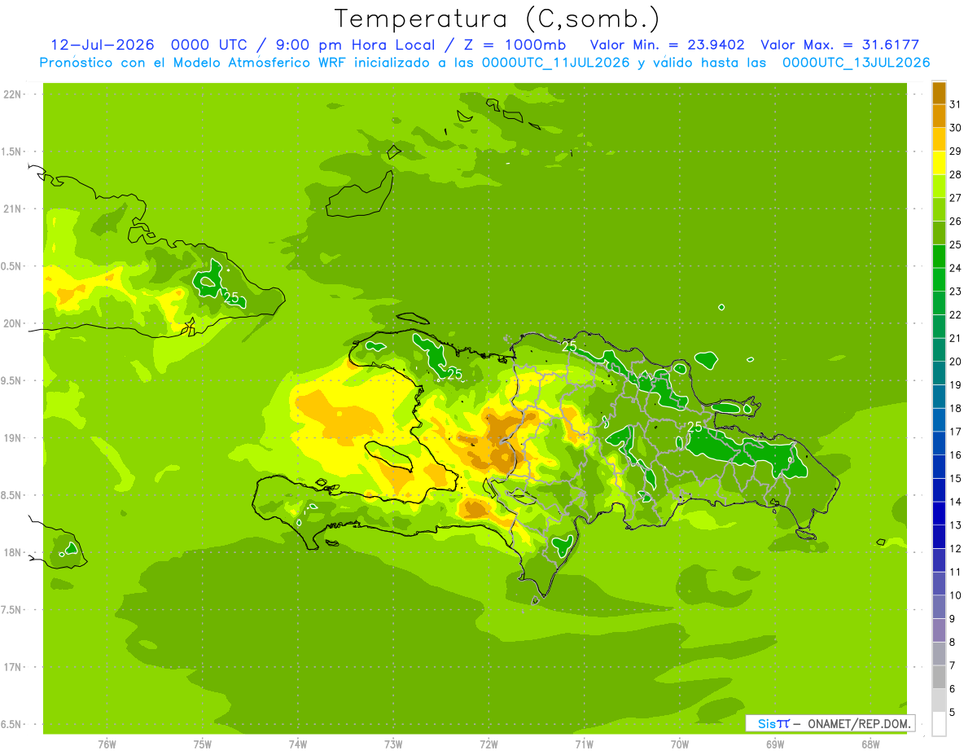Click the "72W" longitude axis label
Viewport: 977px width, 755px height.
488,744
